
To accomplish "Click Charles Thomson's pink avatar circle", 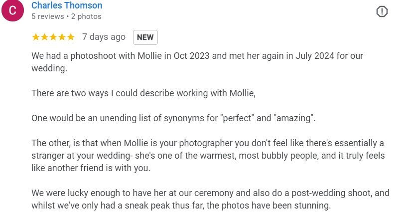I will 12,10.
